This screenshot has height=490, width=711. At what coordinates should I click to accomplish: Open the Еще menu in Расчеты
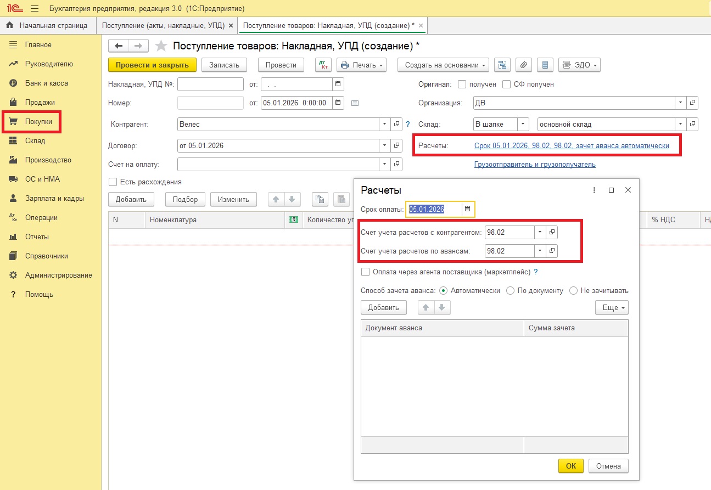[x=612, y=308]
